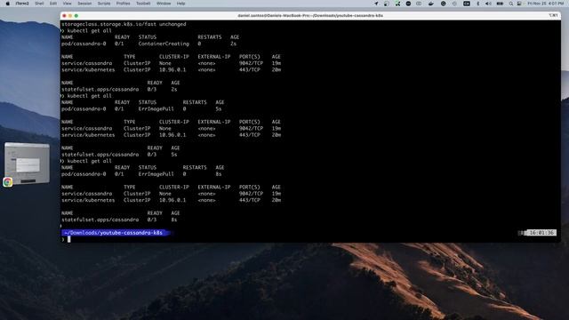Click the last ErrImagePull status with 8s age
This screenshot has width=569, height=320.
[156, 174]
